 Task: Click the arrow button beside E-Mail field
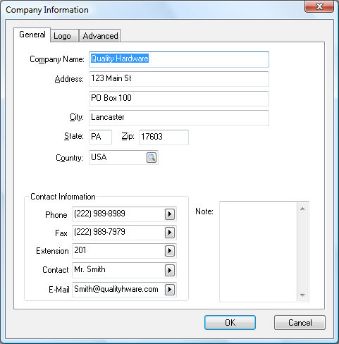[170, 290]
